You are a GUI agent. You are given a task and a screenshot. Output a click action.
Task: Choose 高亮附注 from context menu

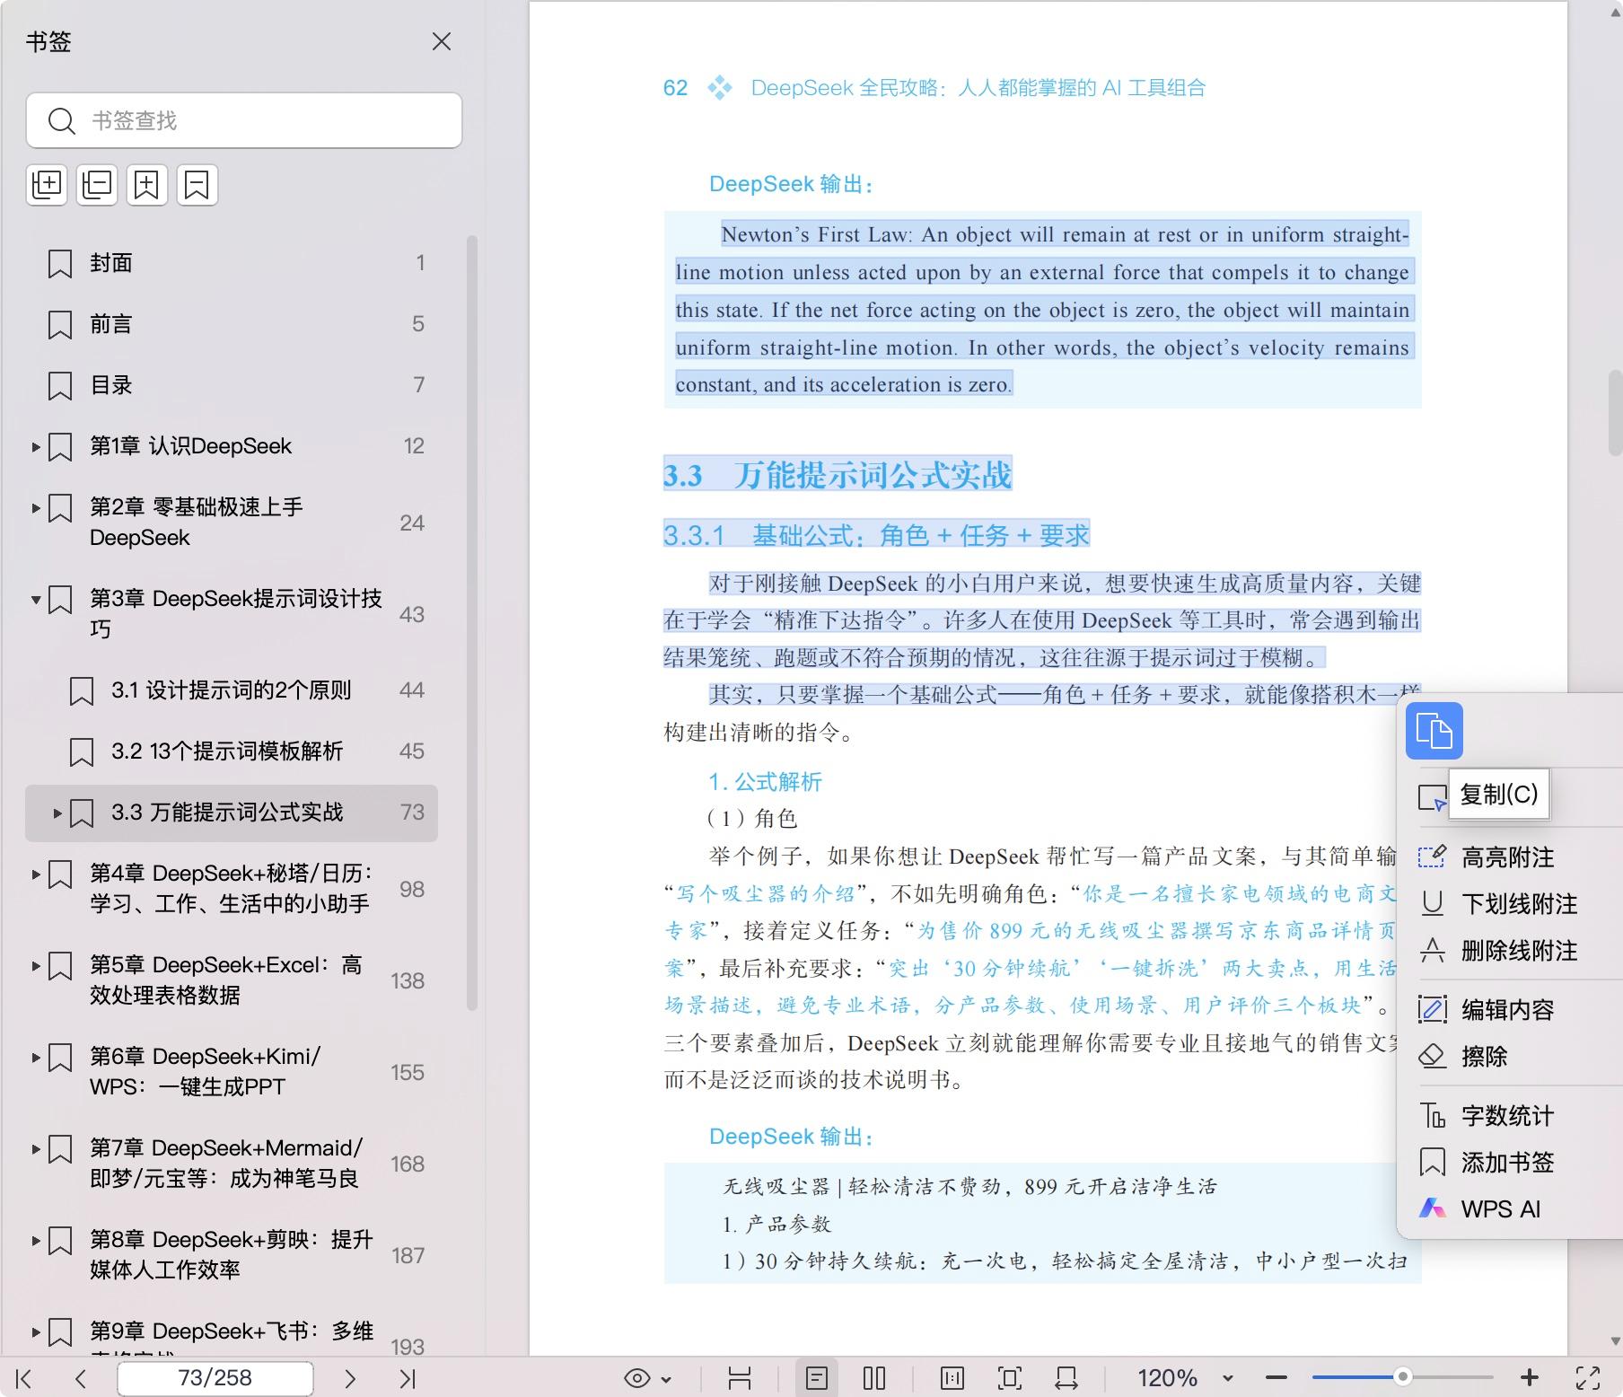pyautogui.click(x=1508, y=857)
